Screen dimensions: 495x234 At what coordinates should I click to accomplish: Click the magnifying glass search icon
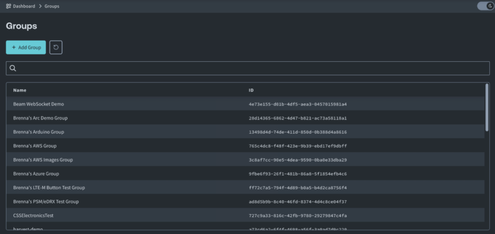pyautogui.click(x=13, y=69)
